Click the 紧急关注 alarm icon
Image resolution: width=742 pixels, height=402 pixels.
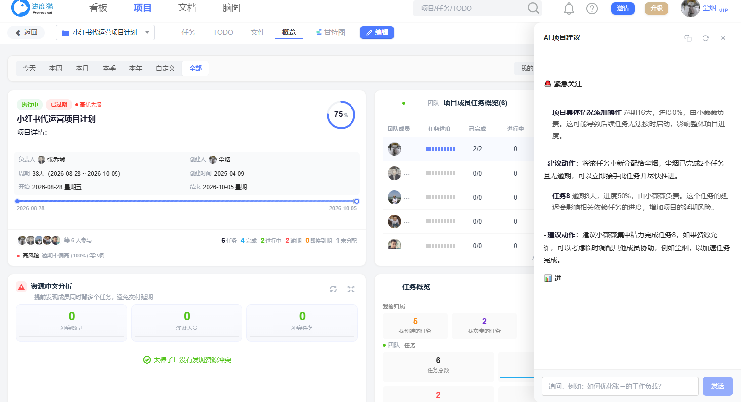(x=547, y=84)
